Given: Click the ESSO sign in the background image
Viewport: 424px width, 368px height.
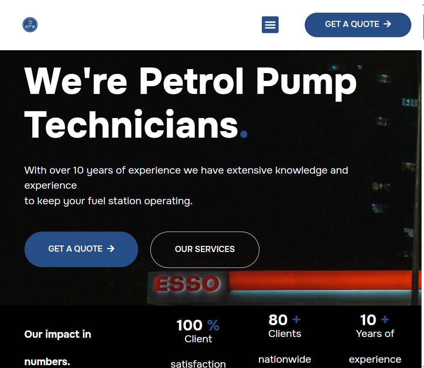Looking at the screenshot, I should tap(186, 284).
